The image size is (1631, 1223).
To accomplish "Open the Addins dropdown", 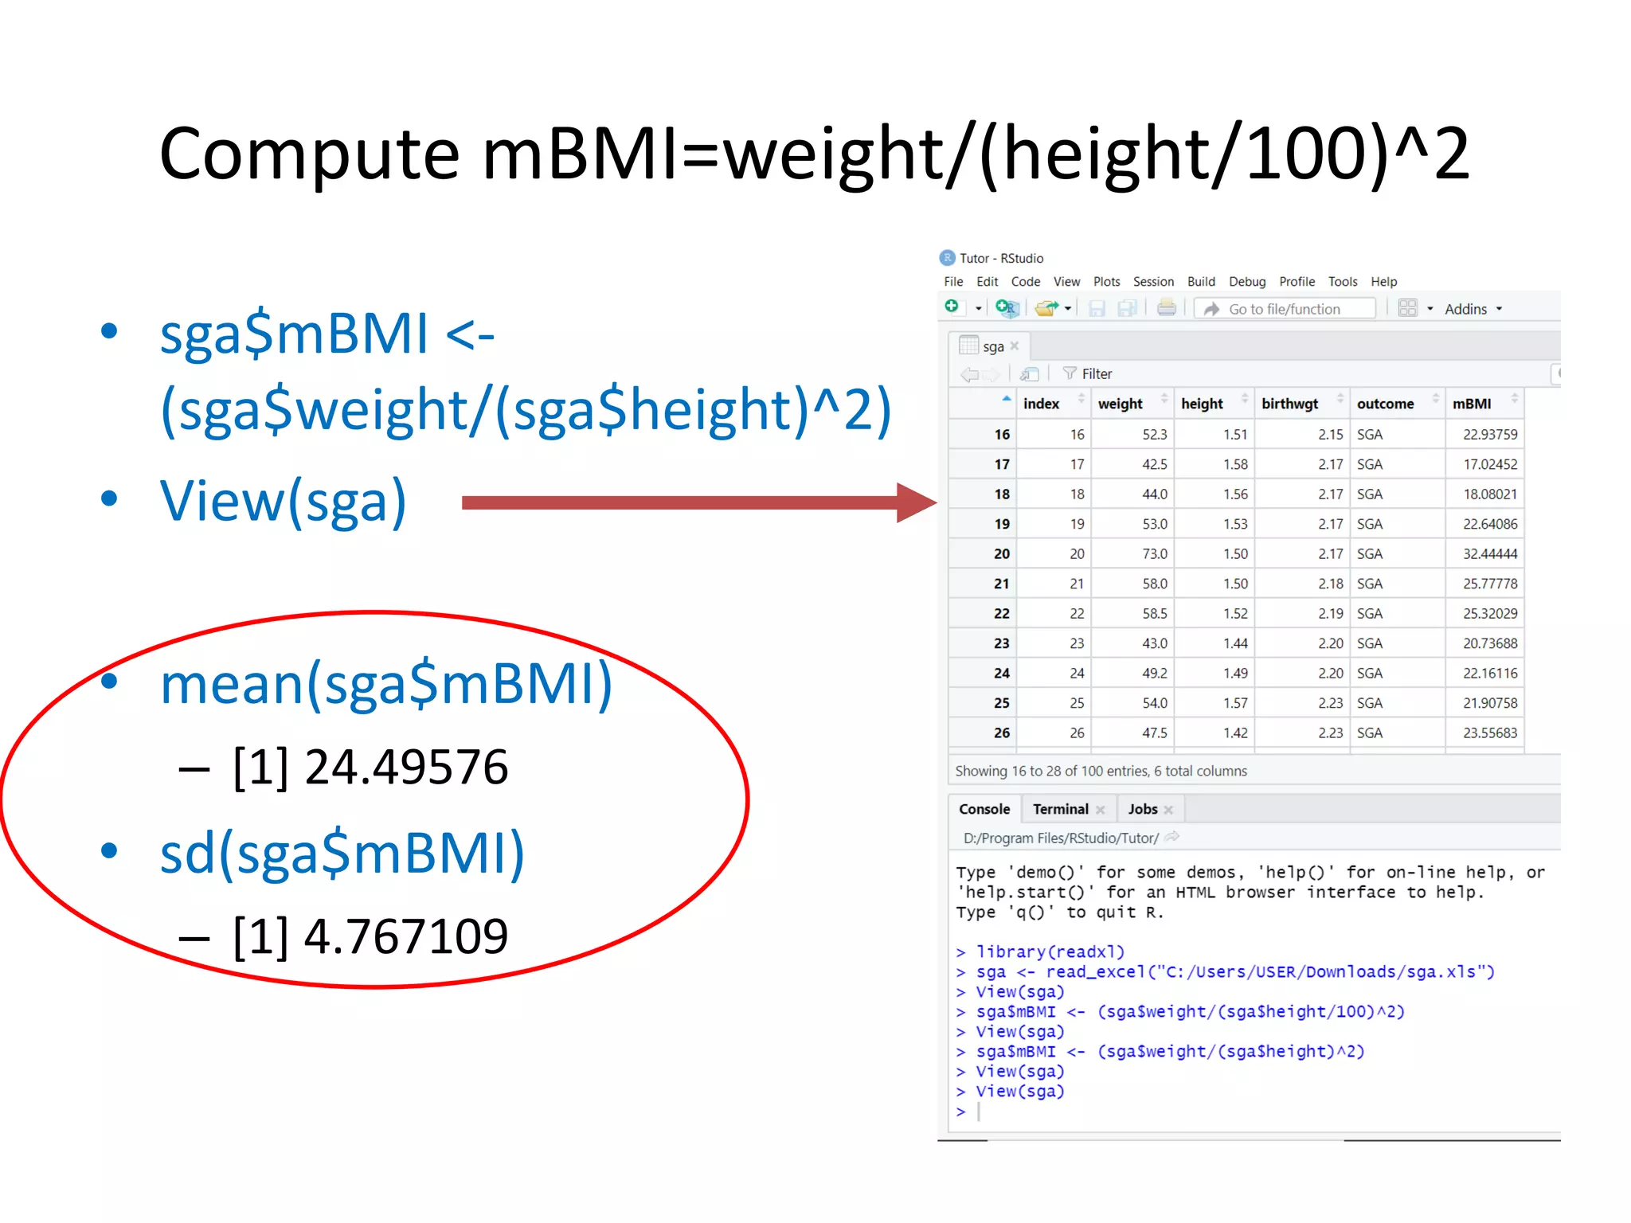I will [1473, 309].
